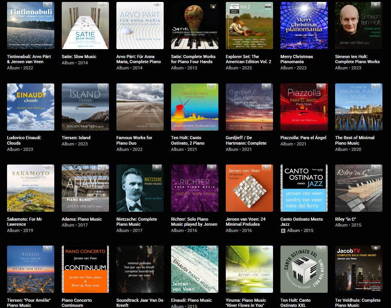Click the 'Piano Concerto Continuum' title
The image size is (391, 308).
(x=77, y=303)
